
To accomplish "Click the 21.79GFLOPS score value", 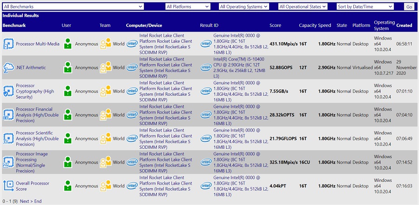I will click(283, 139).
